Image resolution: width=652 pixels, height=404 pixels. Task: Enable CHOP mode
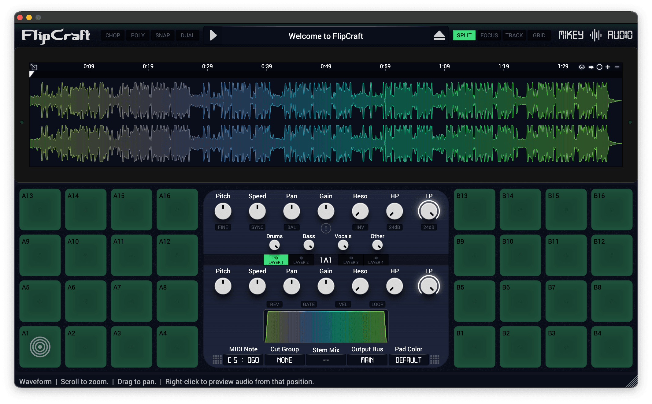pos(113,36)
